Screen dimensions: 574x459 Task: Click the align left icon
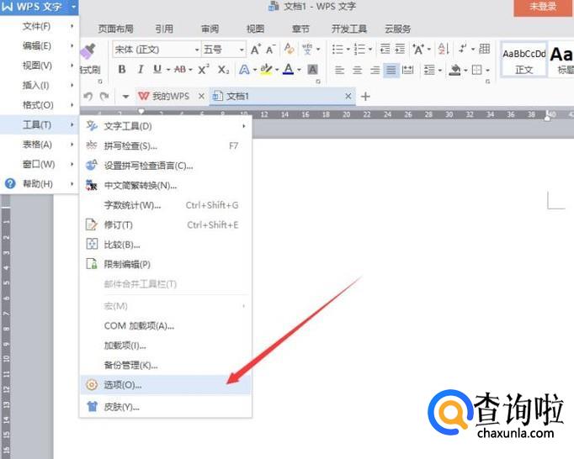tap(340, 70)
